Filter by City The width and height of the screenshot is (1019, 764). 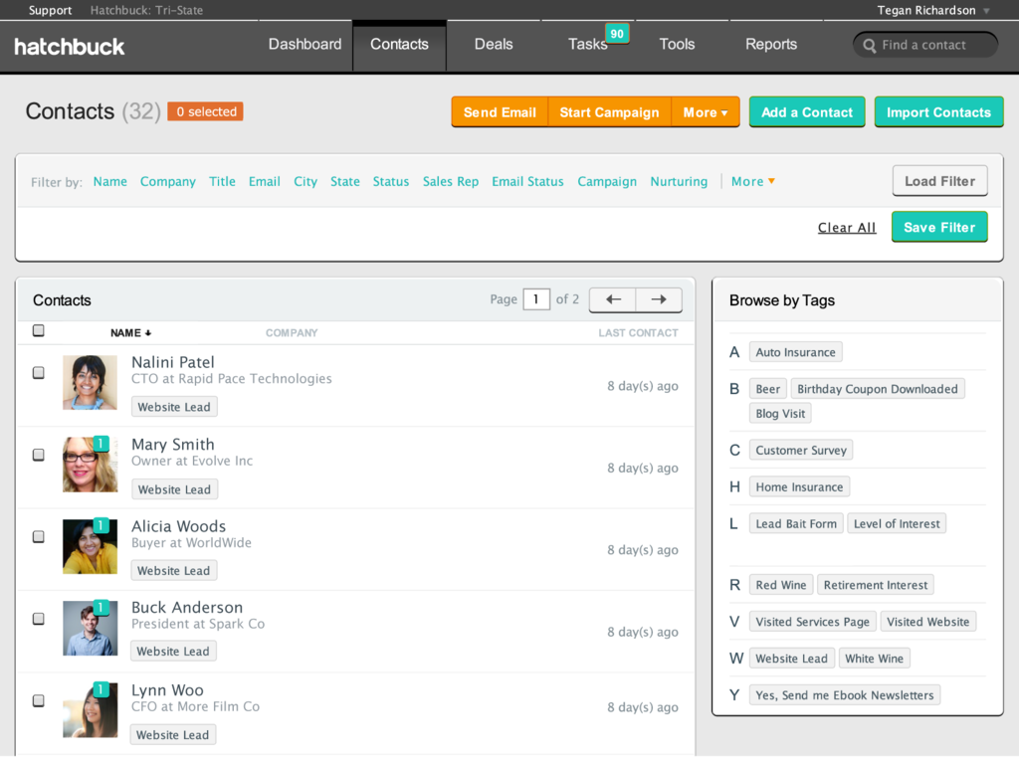coord(306,182)
